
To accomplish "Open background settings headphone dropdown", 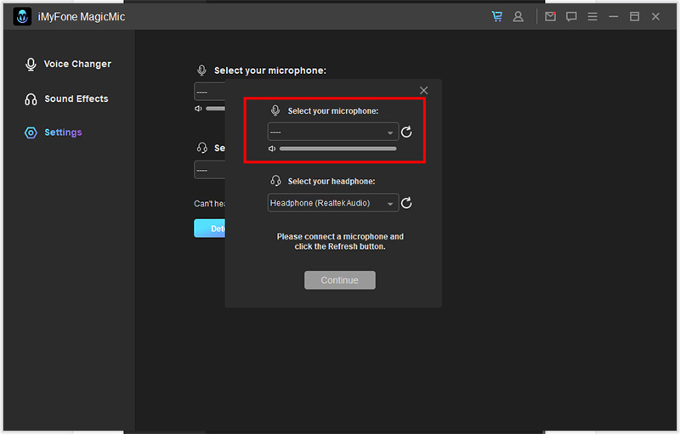I will 209,170.
